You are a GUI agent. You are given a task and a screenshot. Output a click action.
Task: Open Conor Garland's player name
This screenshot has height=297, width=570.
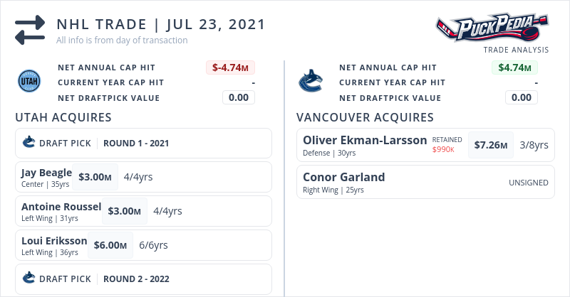coord(343,177)
